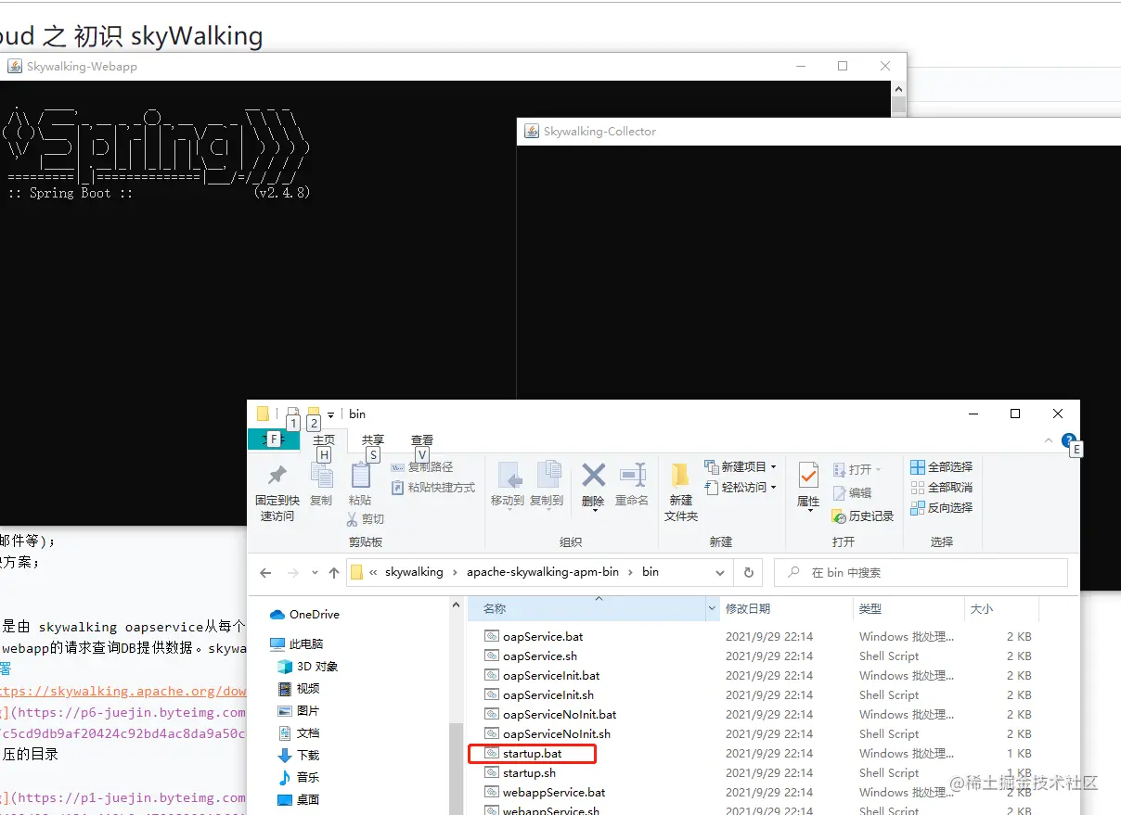Select Pictures (图片) in the navigation pane
Image resolution: width=1121 pixels, height=815 pixels.
[299, 711]
